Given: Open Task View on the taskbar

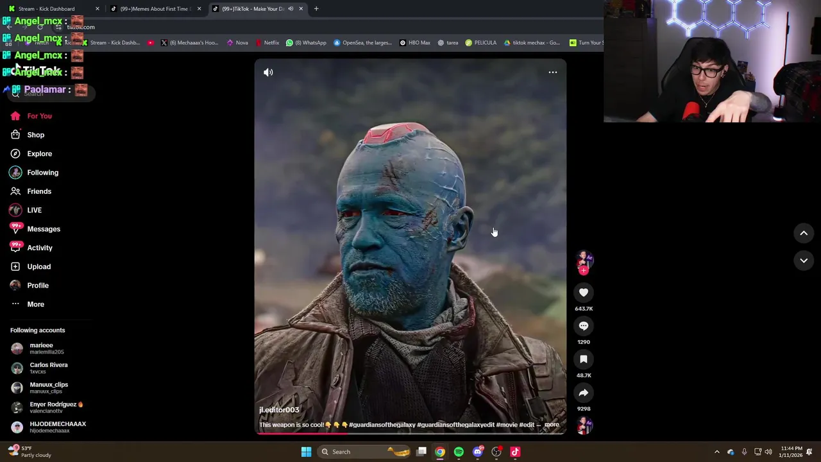Looking at the screenshot, I should [x=421, y=452].
